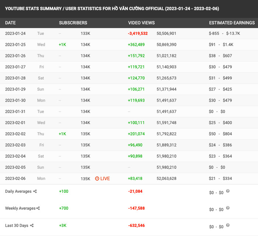
Task: Click the -21,084 daily views average
Action: 135,191
